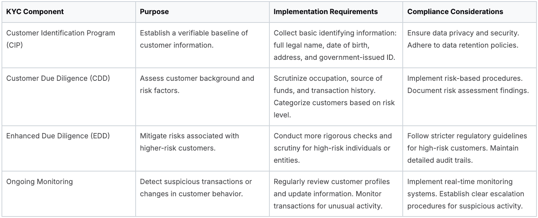This screenshot has height=218, width=538.
Task: Click the KYC Component column header
Action: (35, 12)
